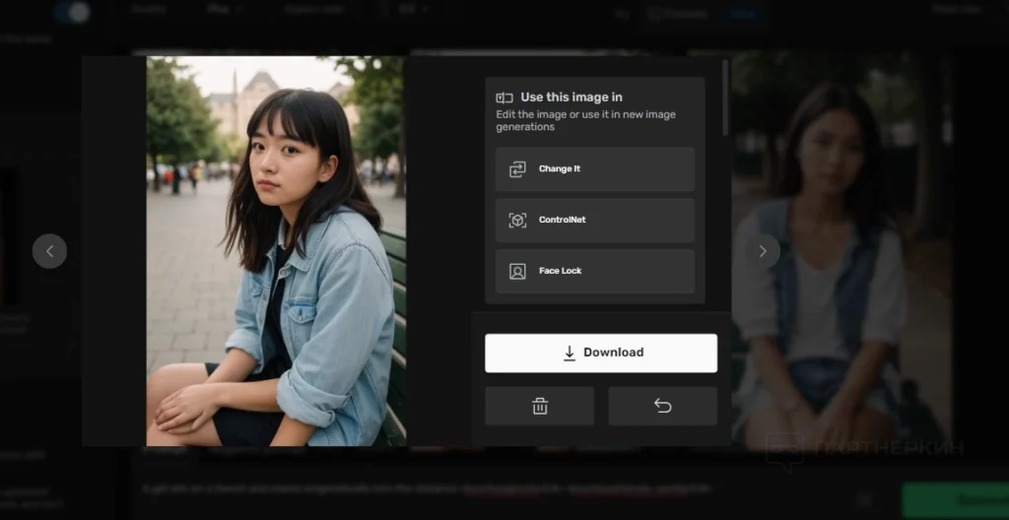
Task: Click the 'Use this image in' heading
Action: (572, 97)
